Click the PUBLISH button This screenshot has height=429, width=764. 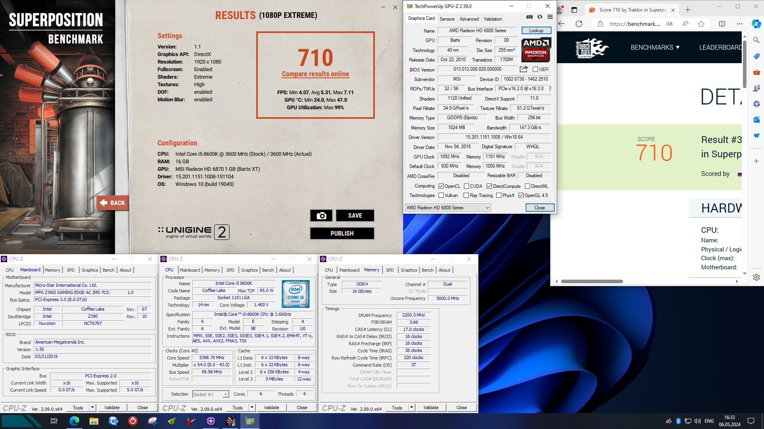click(342, 234)
